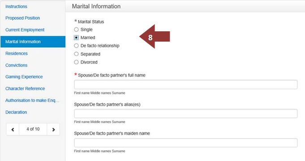Click the partner's maiden name field
Screen dimensions: 305x161
(185, 143)
